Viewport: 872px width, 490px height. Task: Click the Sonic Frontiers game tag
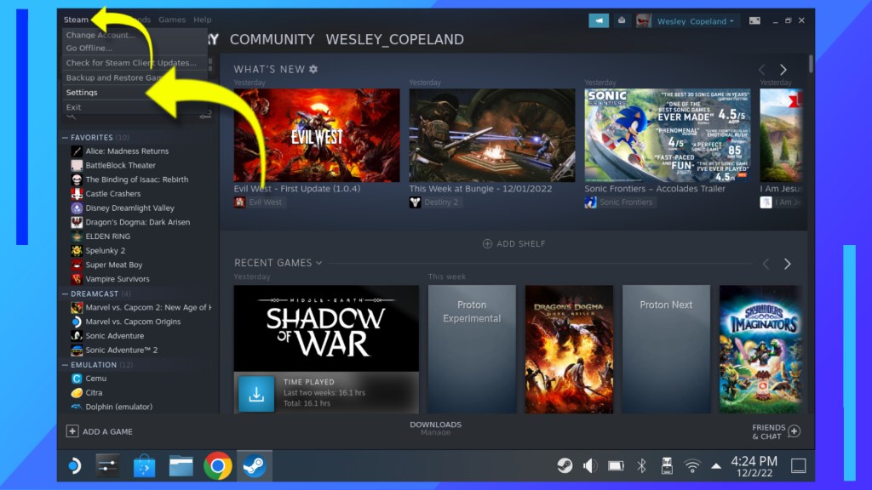coord(619,202)
